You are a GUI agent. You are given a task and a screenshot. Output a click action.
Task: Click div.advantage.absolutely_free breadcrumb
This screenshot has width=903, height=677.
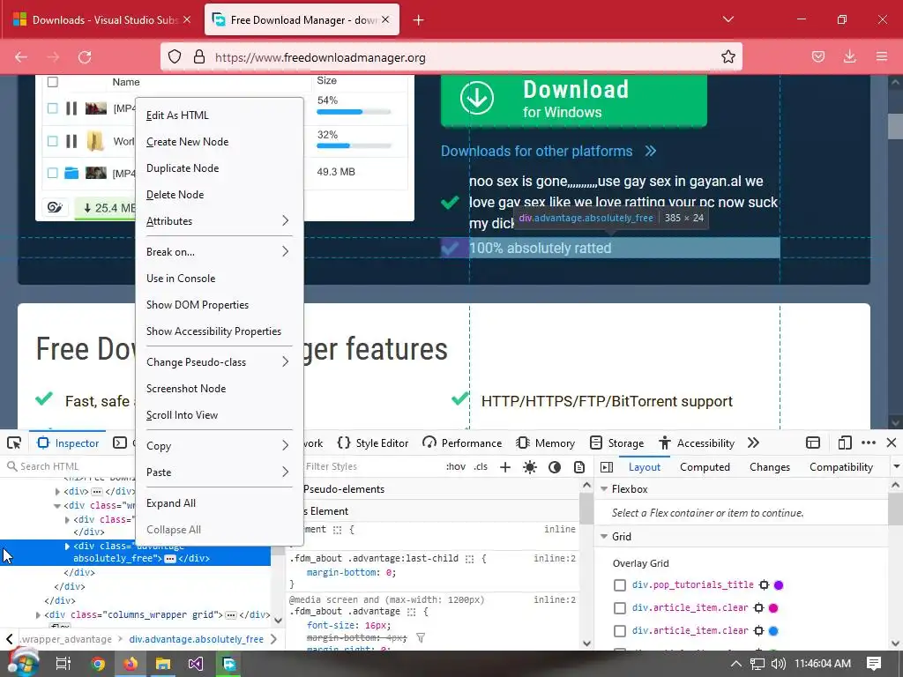(x=197, y=639)
